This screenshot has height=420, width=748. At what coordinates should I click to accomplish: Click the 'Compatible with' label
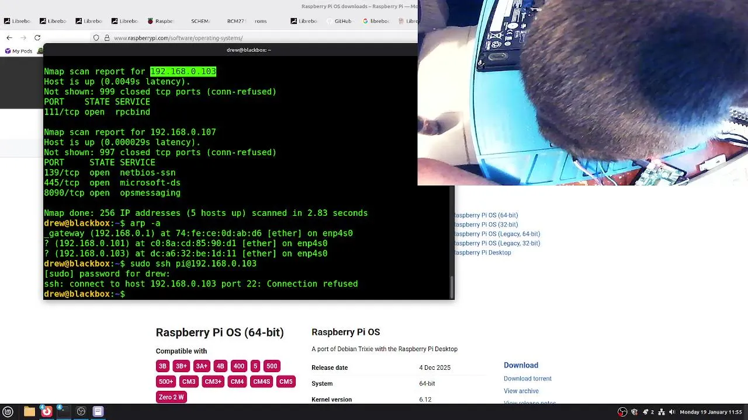click(181, 351)
